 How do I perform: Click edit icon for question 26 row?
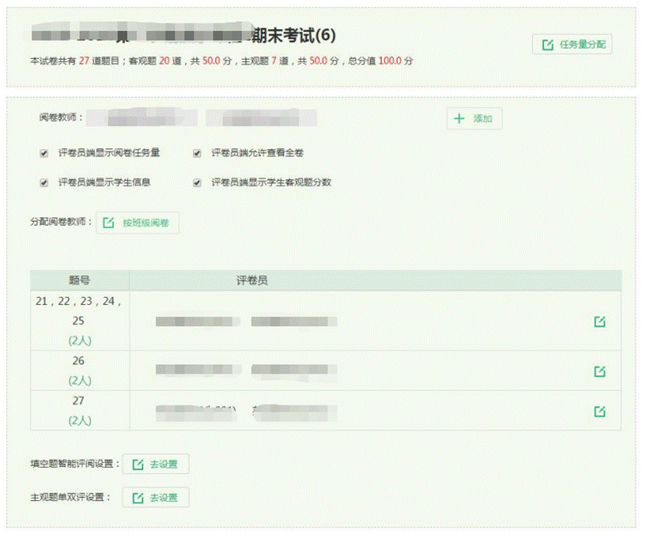pyautogui.click(x=599, y=372)
